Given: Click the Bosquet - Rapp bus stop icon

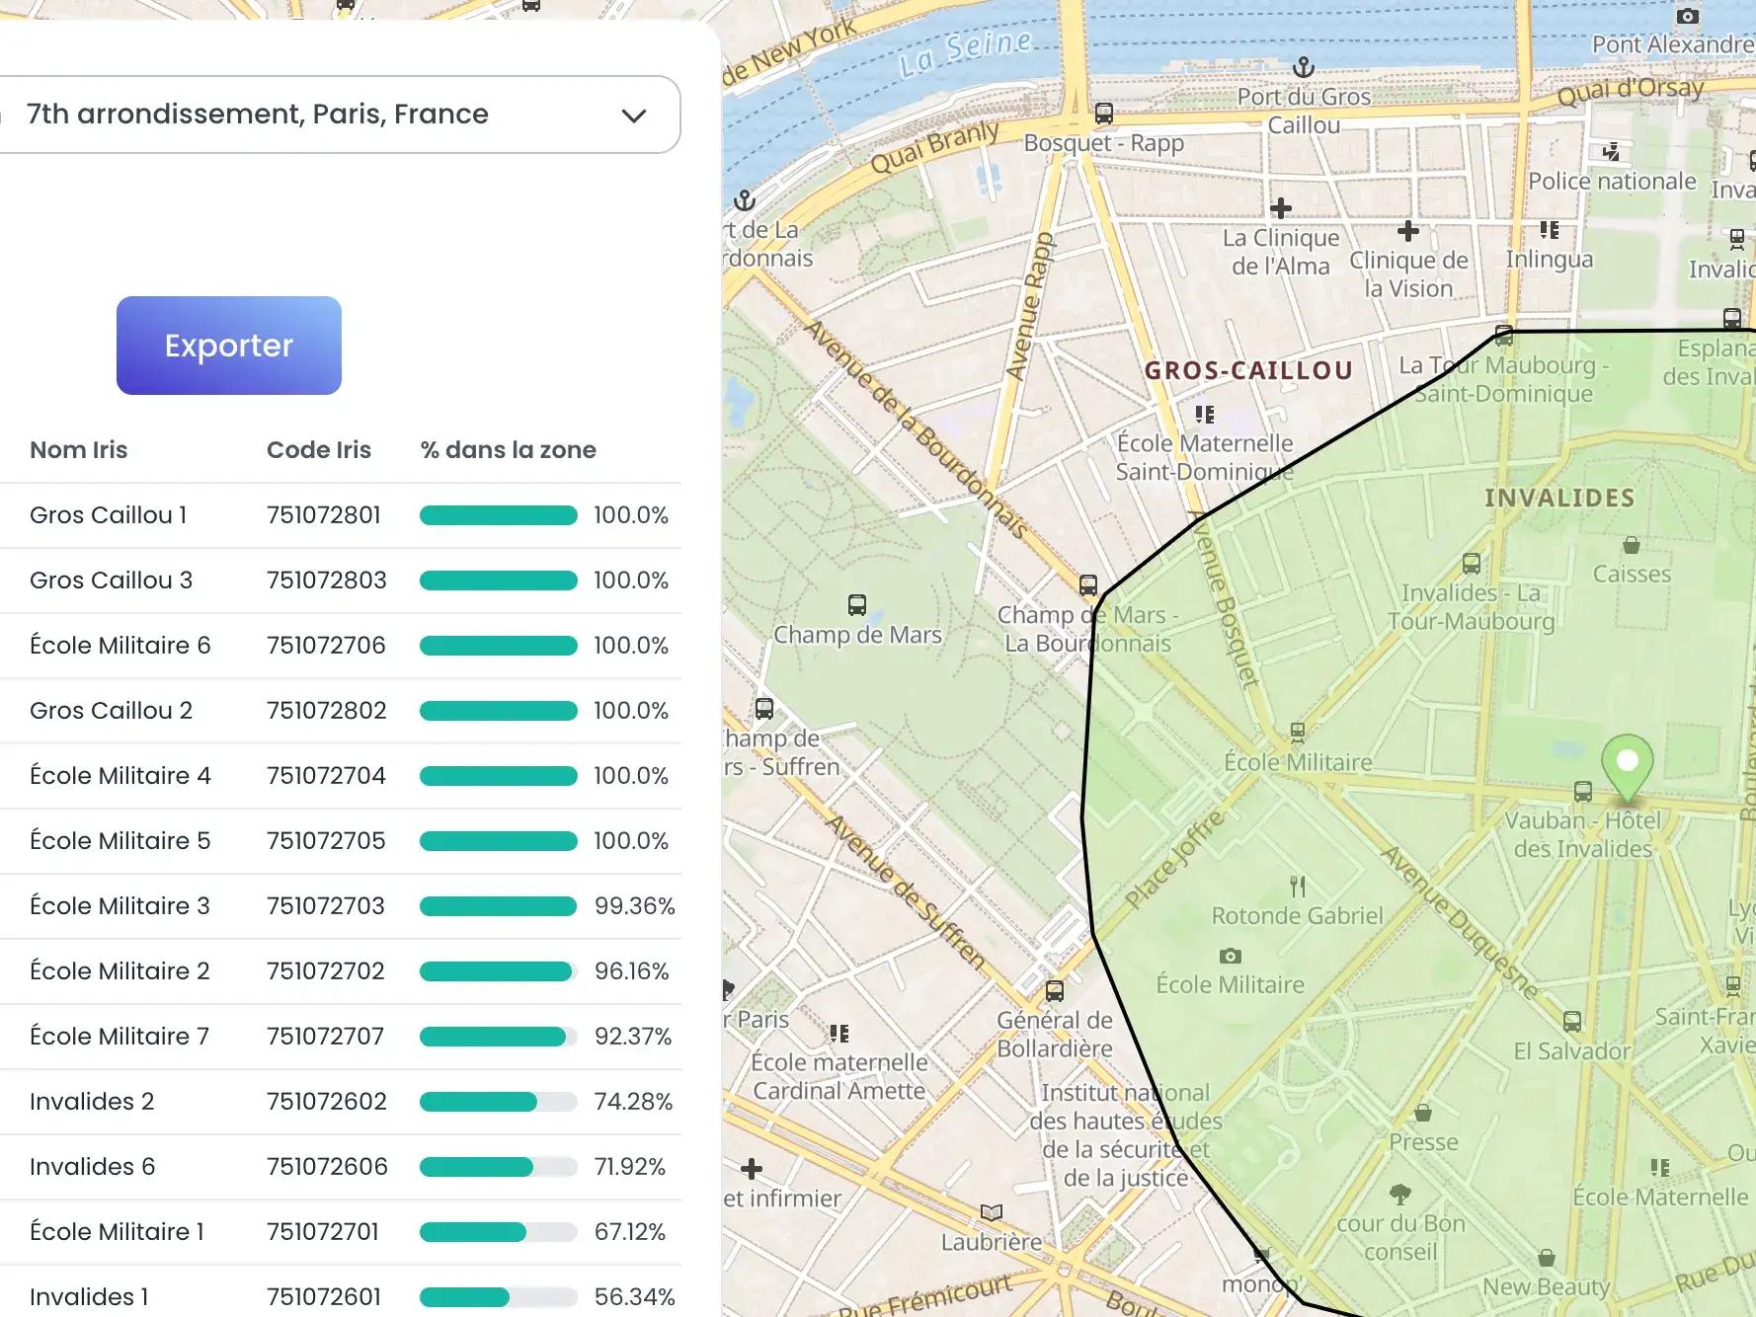Looking at the screenshot, I should [1104, 114].
